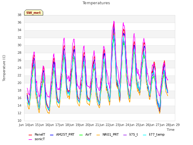This screenshot has height=145, width=193.
Task: Click the cyan li77_temp legend swatch
Action: pos(145,135)
